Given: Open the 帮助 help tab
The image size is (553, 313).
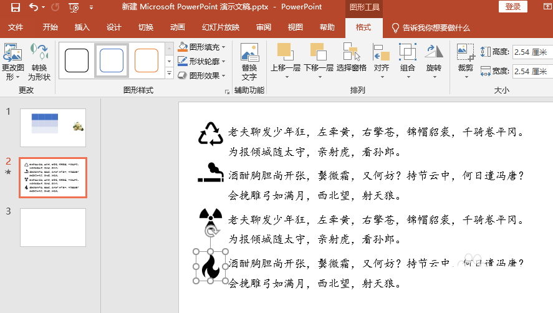Looking at the screenshot, I should pyautogui.click(x=327, y=27).
